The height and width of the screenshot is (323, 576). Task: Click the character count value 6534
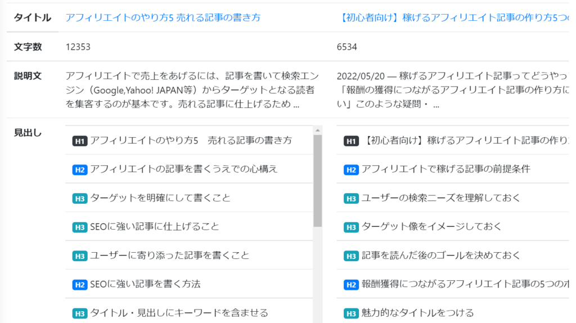pyautogui.click(x=346, y=47)
